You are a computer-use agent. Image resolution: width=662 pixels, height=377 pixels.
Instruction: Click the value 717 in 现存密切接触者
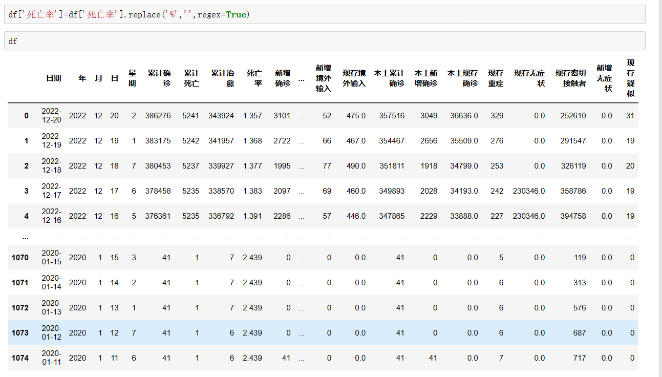580,358
